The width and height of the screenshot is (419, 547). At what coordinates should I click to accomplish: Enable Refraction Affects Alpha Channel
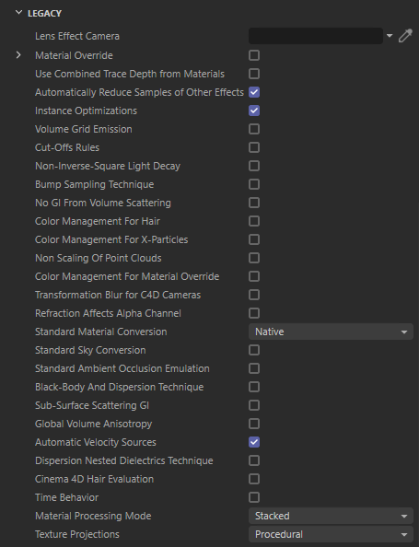coord(254,313)
